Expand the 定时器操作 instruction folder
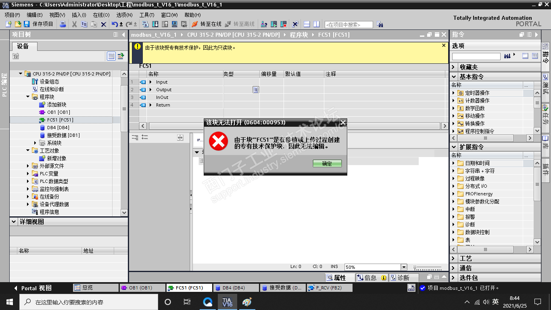 454,93
